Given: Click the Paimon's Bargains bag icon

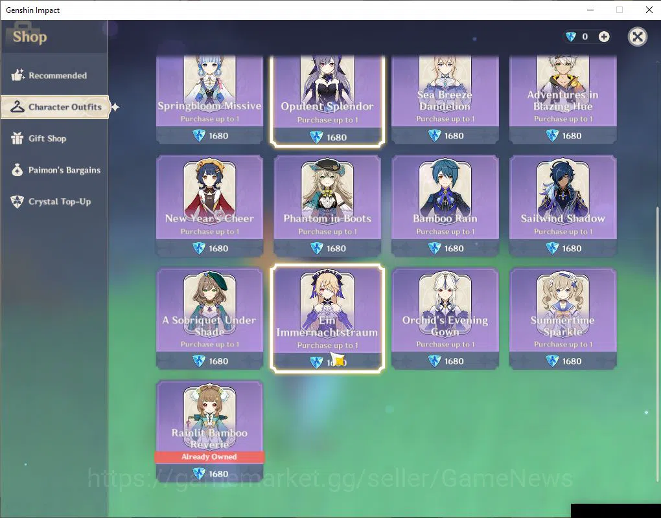Looking at the screenshot, I should tap(17, 170).
